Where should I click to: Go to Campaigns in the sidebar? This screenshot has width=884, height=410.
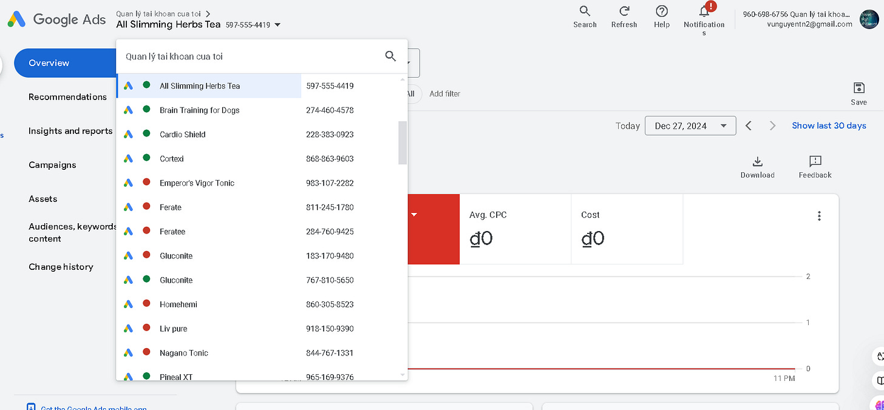[52, 165]
